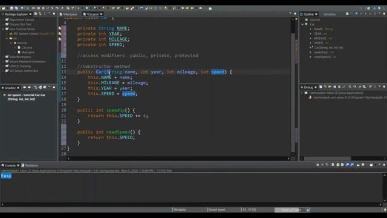Click Step Over icon in Debug view toolbar
This screenshot has height=218, width=387.
pyautogui.click(x=355, y=87)
